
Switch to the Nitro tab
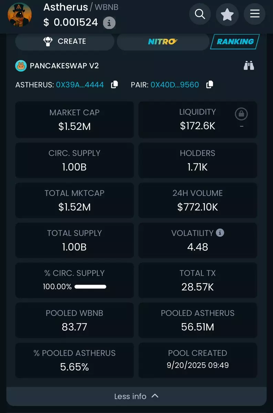click(x=163, y=42)
